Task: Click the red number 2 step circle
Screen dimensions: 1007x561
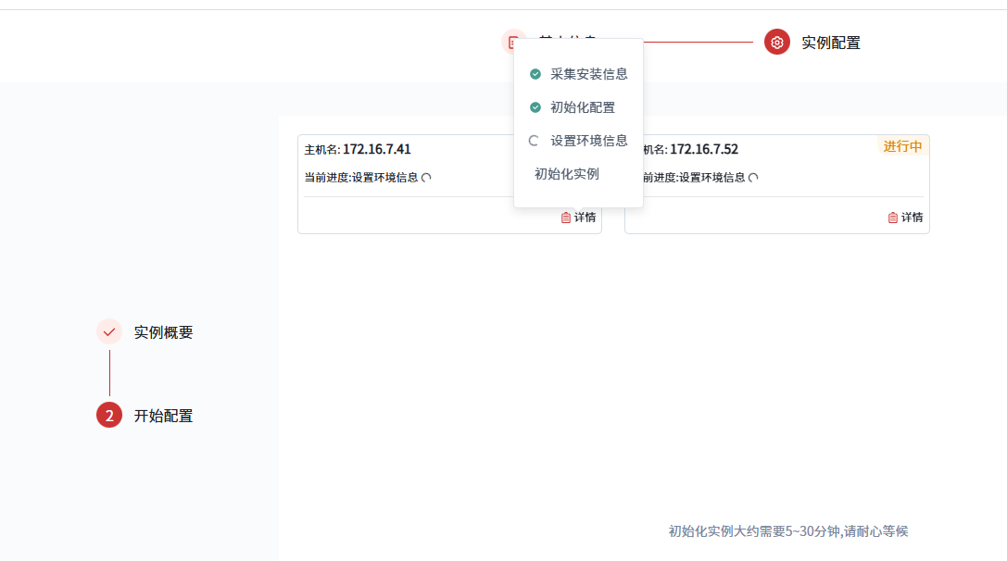Action: pos(109,416)
